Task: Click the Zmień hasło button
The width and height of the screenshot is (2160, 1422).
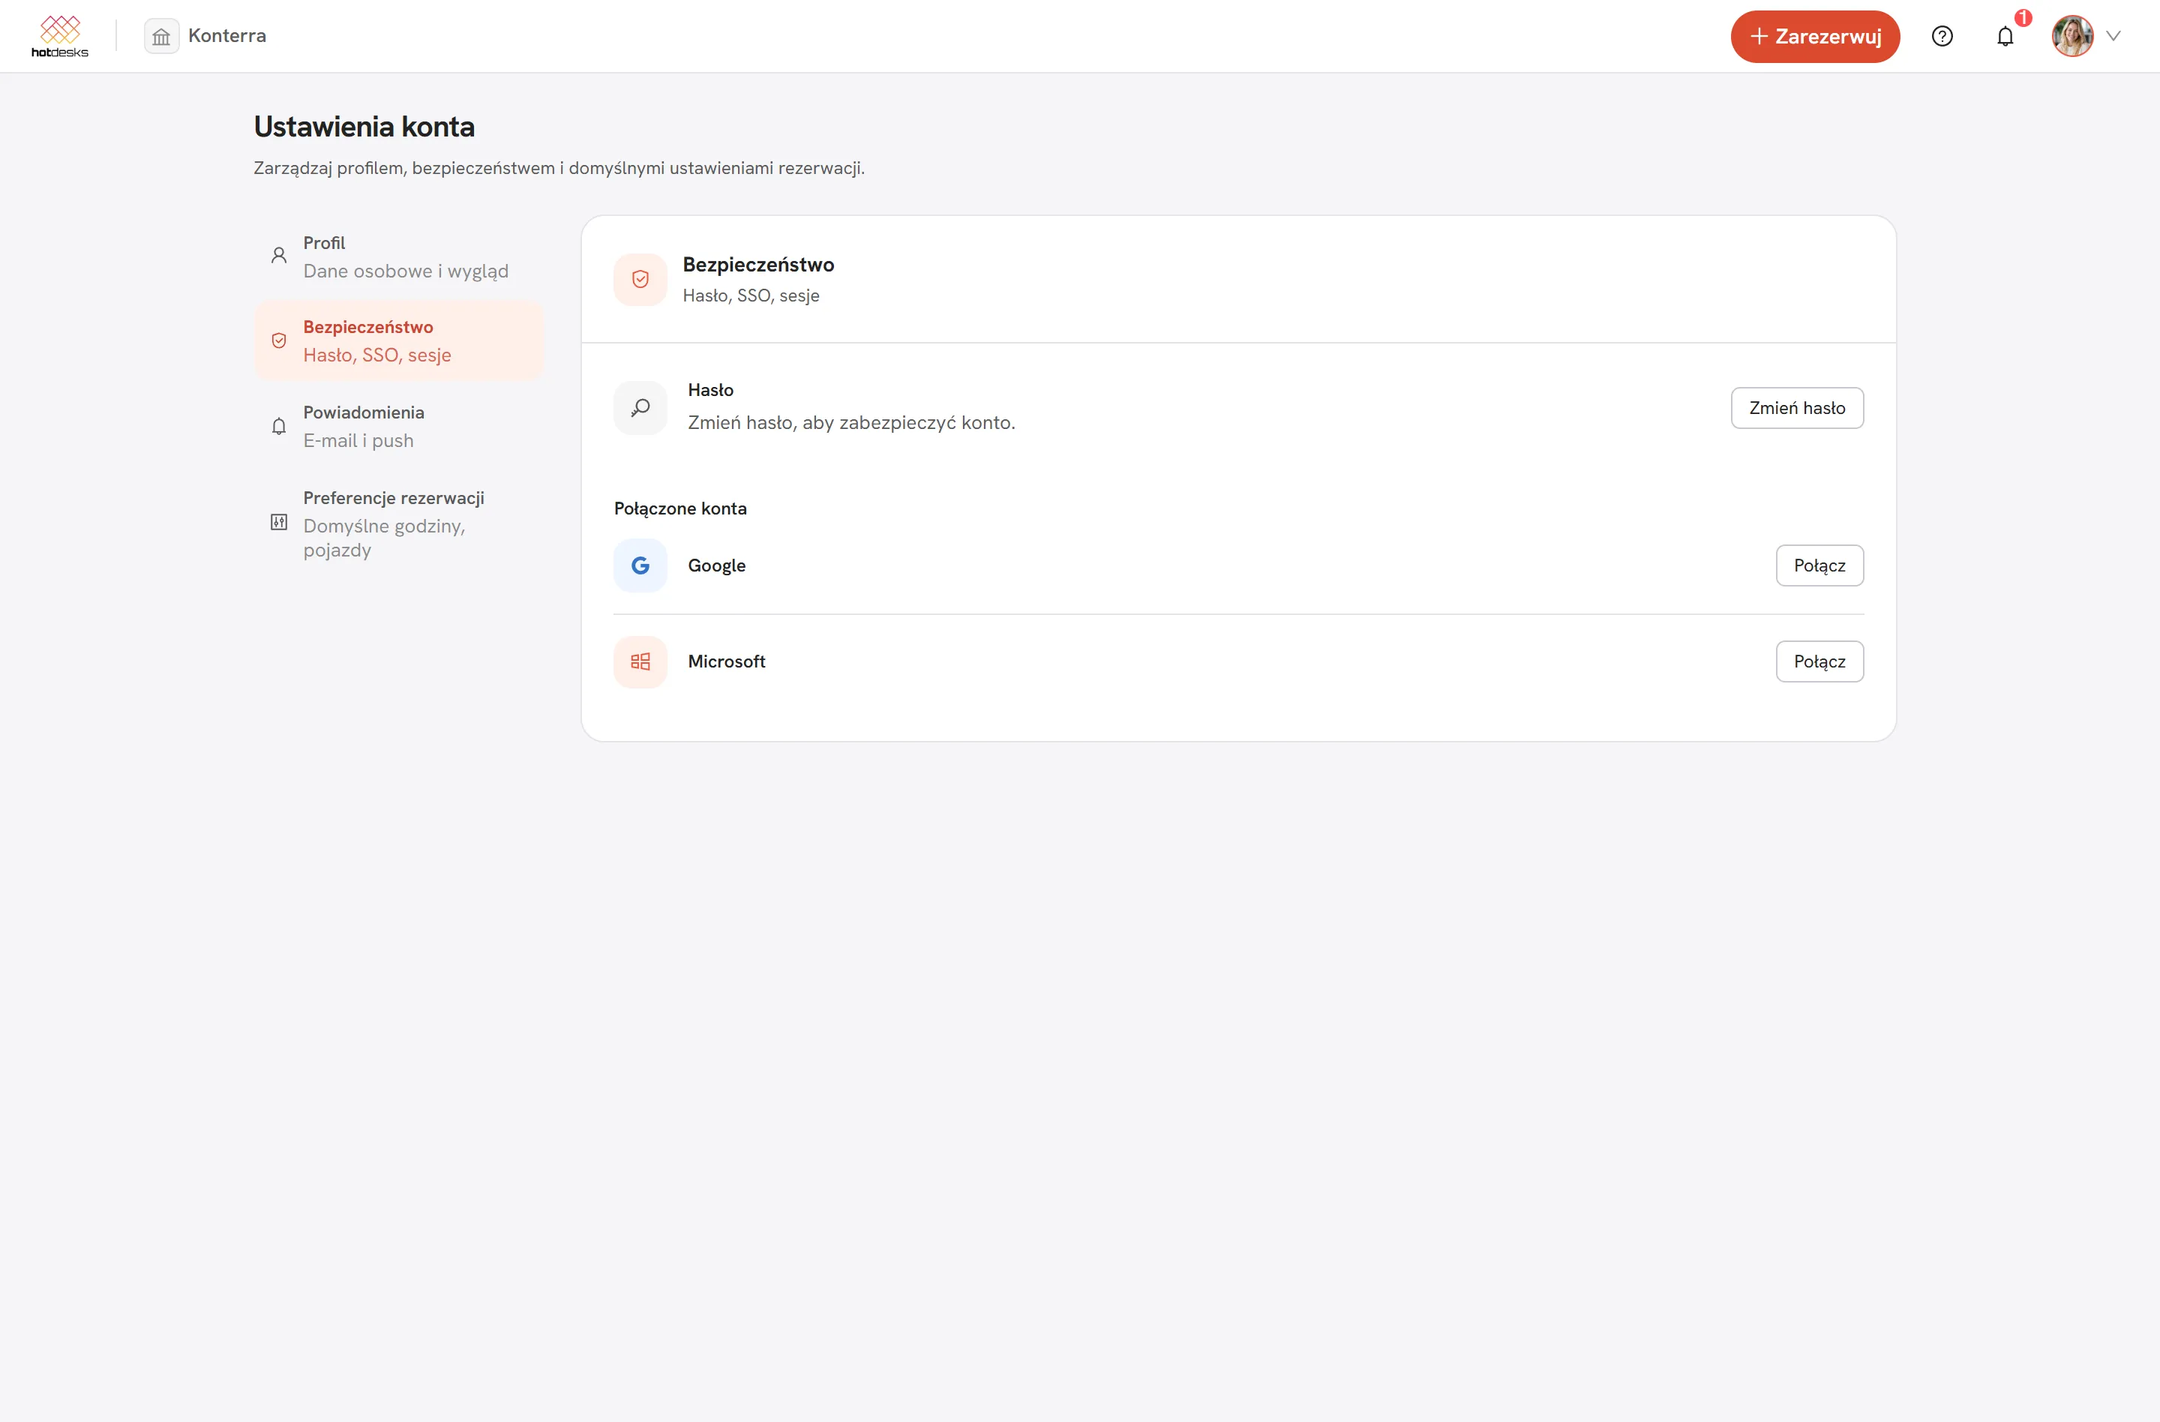Action: [1797, 408]
